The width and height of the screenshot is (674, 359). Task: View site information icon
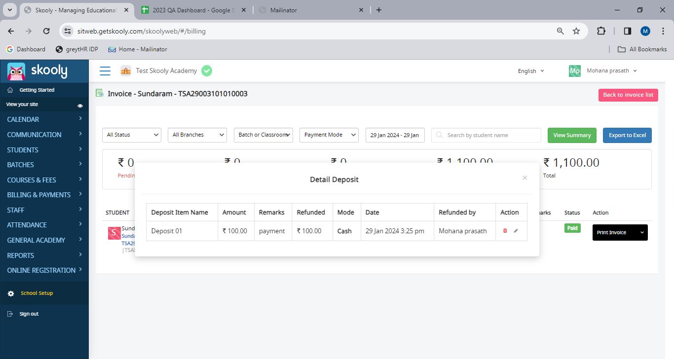pos(68,31)
